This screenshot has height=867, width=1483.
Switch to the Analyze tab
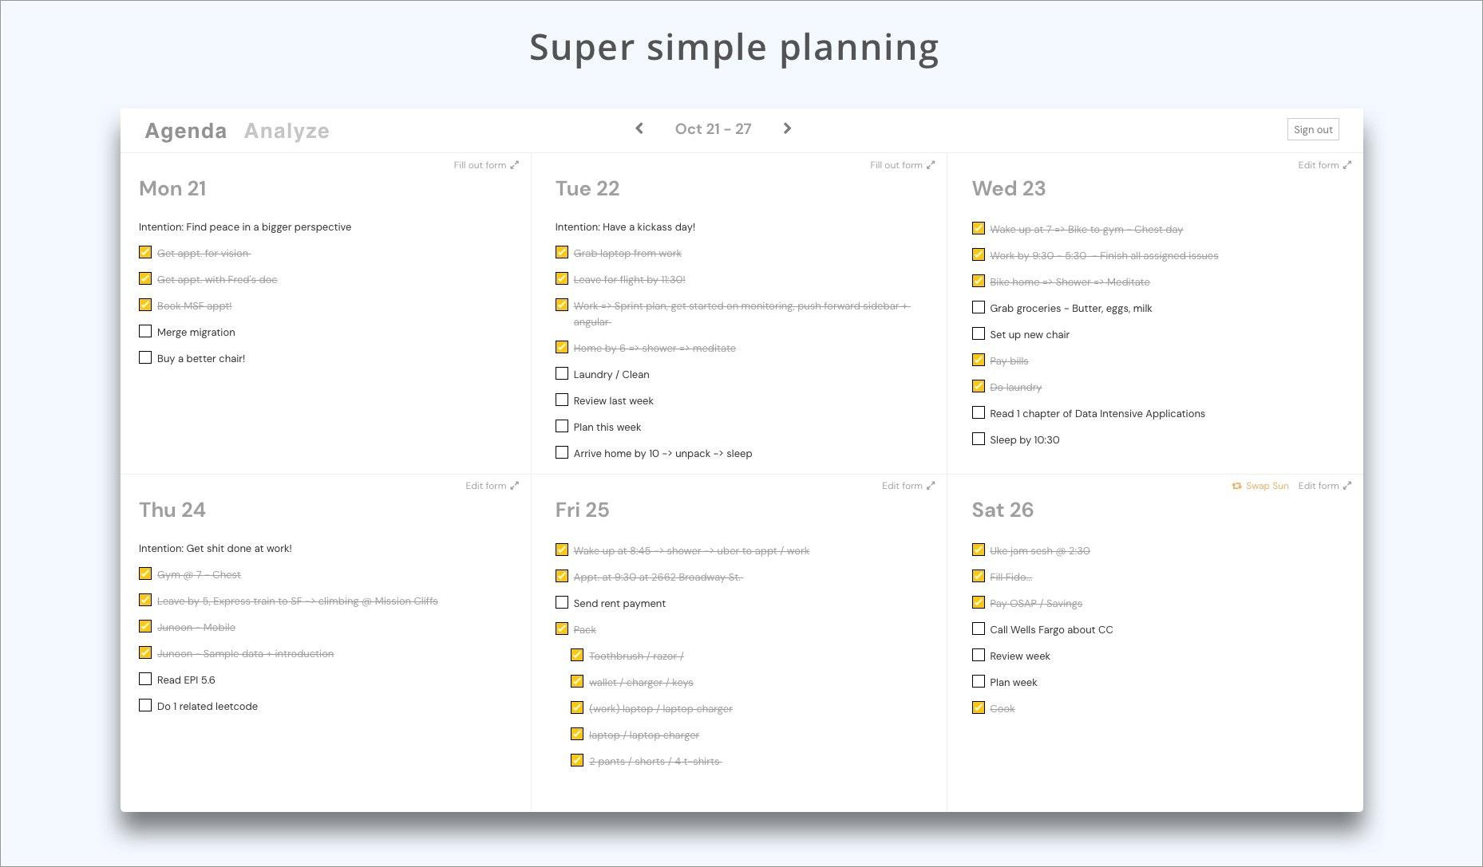click(x=287, y=131)
